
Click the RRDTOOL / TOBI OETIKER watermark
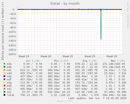point(128,15)
